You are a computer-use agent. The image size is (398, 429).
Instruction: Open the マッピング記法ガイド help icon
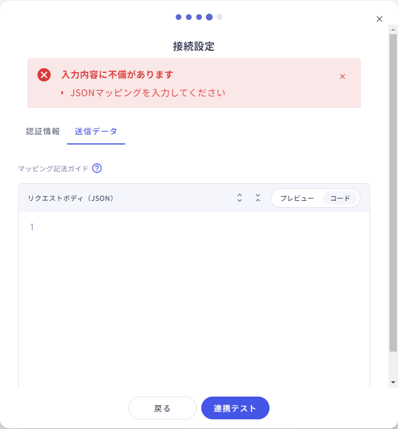[x=97, y=168]
